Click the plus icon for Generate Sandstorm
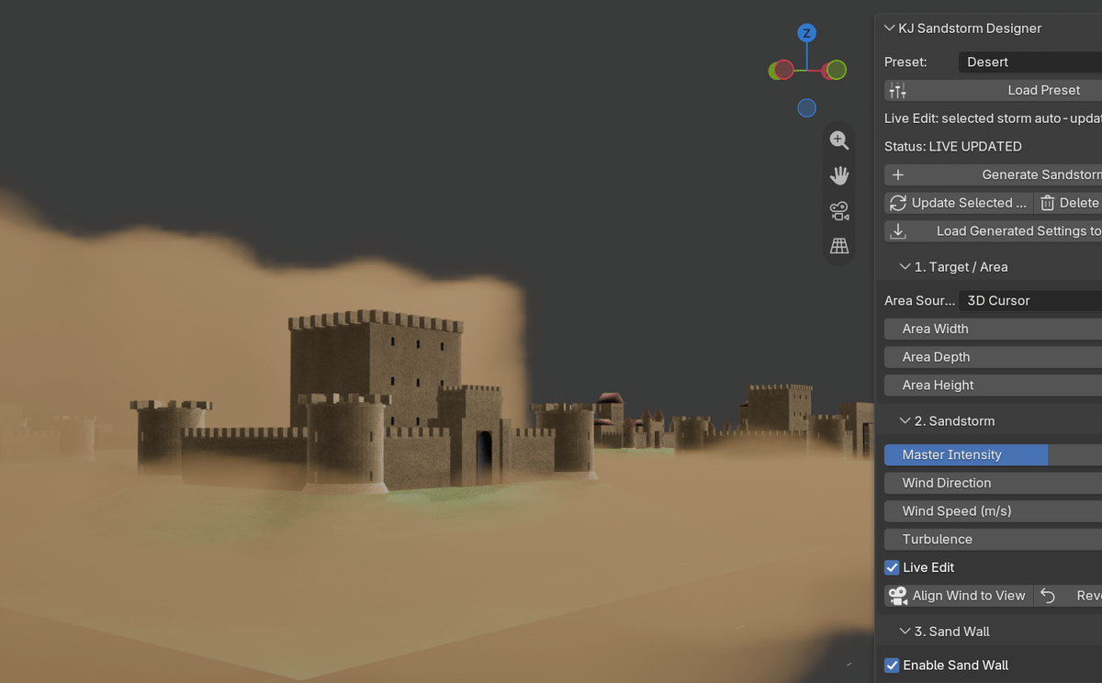 click(898, 174)
